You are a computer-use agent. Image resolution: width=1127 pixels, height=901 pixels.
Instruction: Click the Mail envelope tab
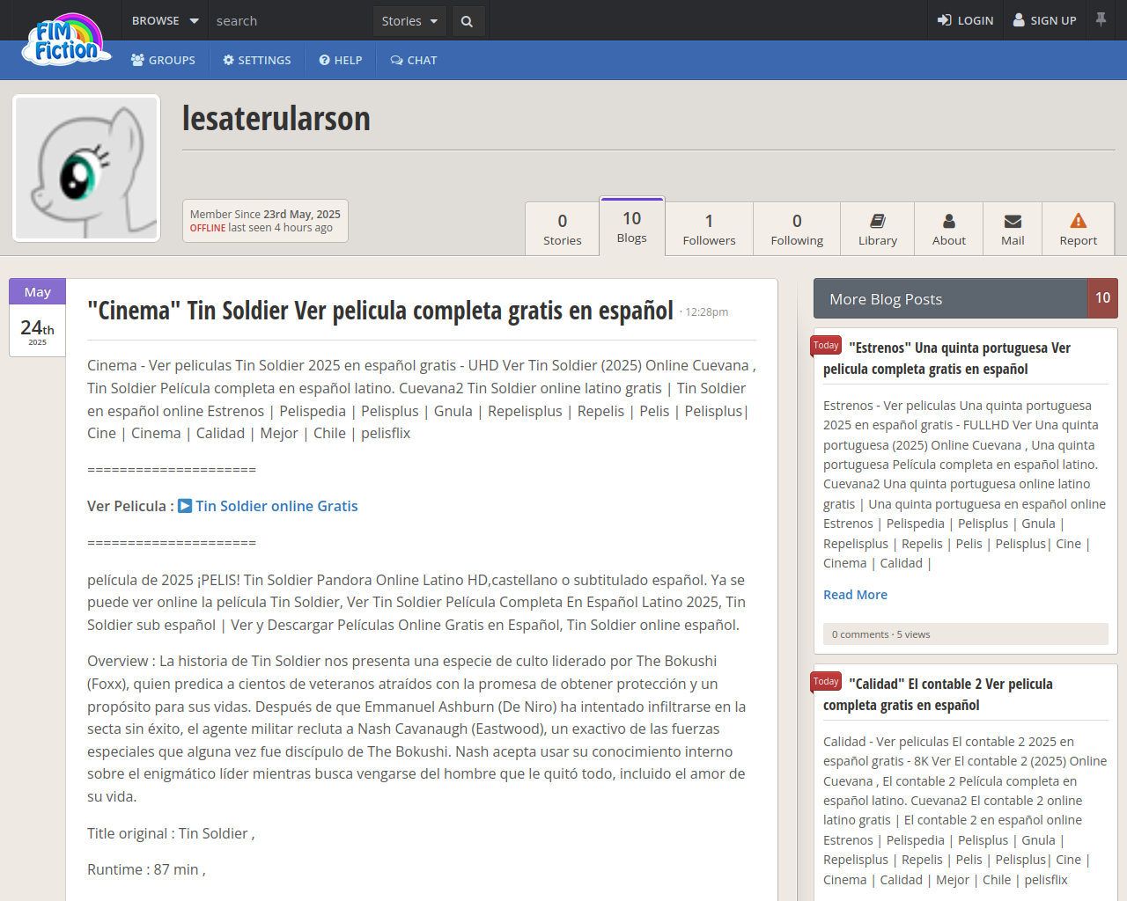click(1013, 229)
